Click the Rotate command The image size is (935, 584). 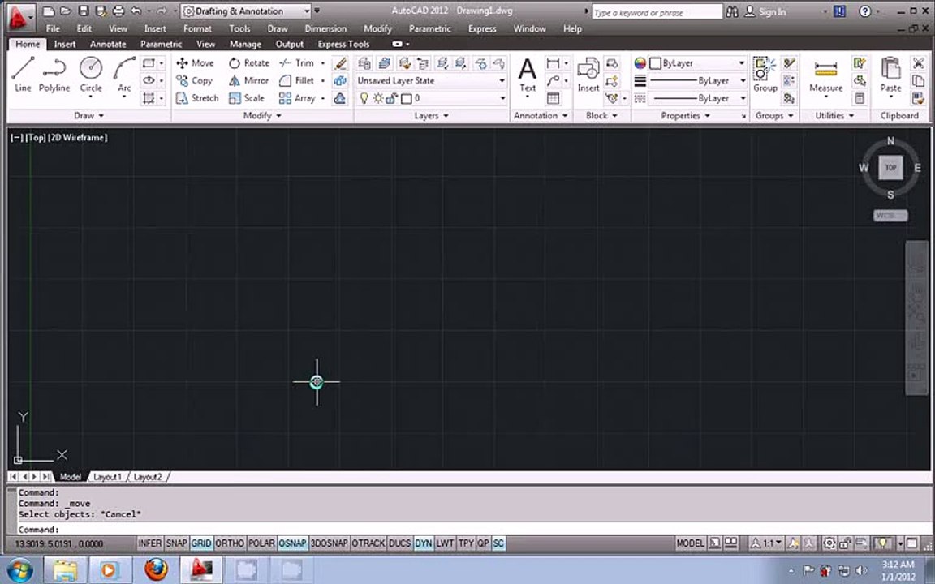(248, 62)
